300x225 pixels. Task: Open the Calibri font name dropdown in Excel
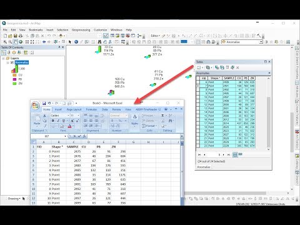point(68,116)
